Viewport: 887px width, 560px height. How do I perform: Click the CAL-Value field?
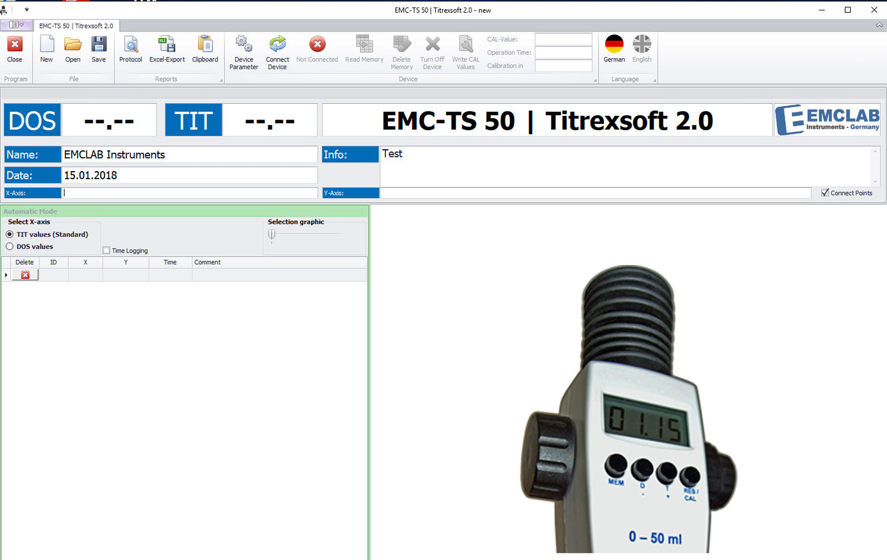[563, 39]
